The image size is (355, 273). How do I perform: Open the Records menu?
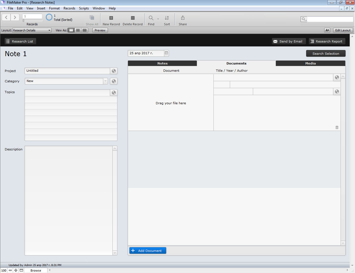pyautogui.click(x=69, y=8)
